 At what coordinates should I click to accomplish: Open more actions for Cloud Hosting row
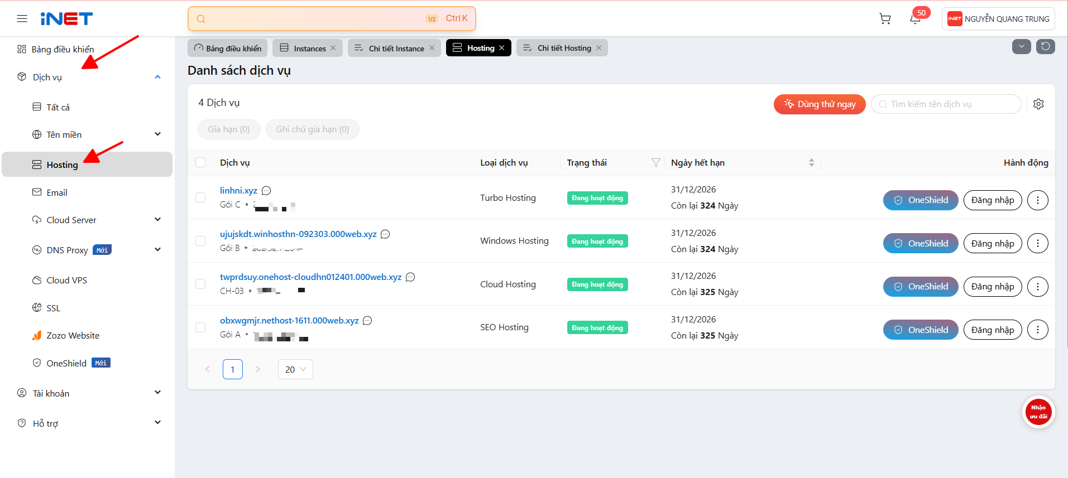1038,287
